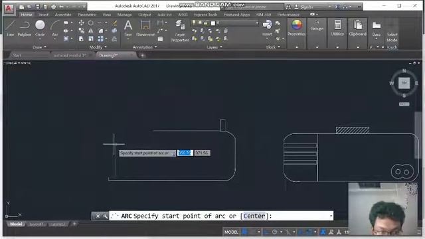Image resolution: width=425 pixels, height=239 pixels.
Task: Click the Table icon in Annotation panel
Action: (x=161, y=39)
